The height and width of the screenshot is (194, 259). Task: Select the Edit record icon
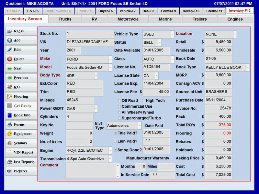20,49
